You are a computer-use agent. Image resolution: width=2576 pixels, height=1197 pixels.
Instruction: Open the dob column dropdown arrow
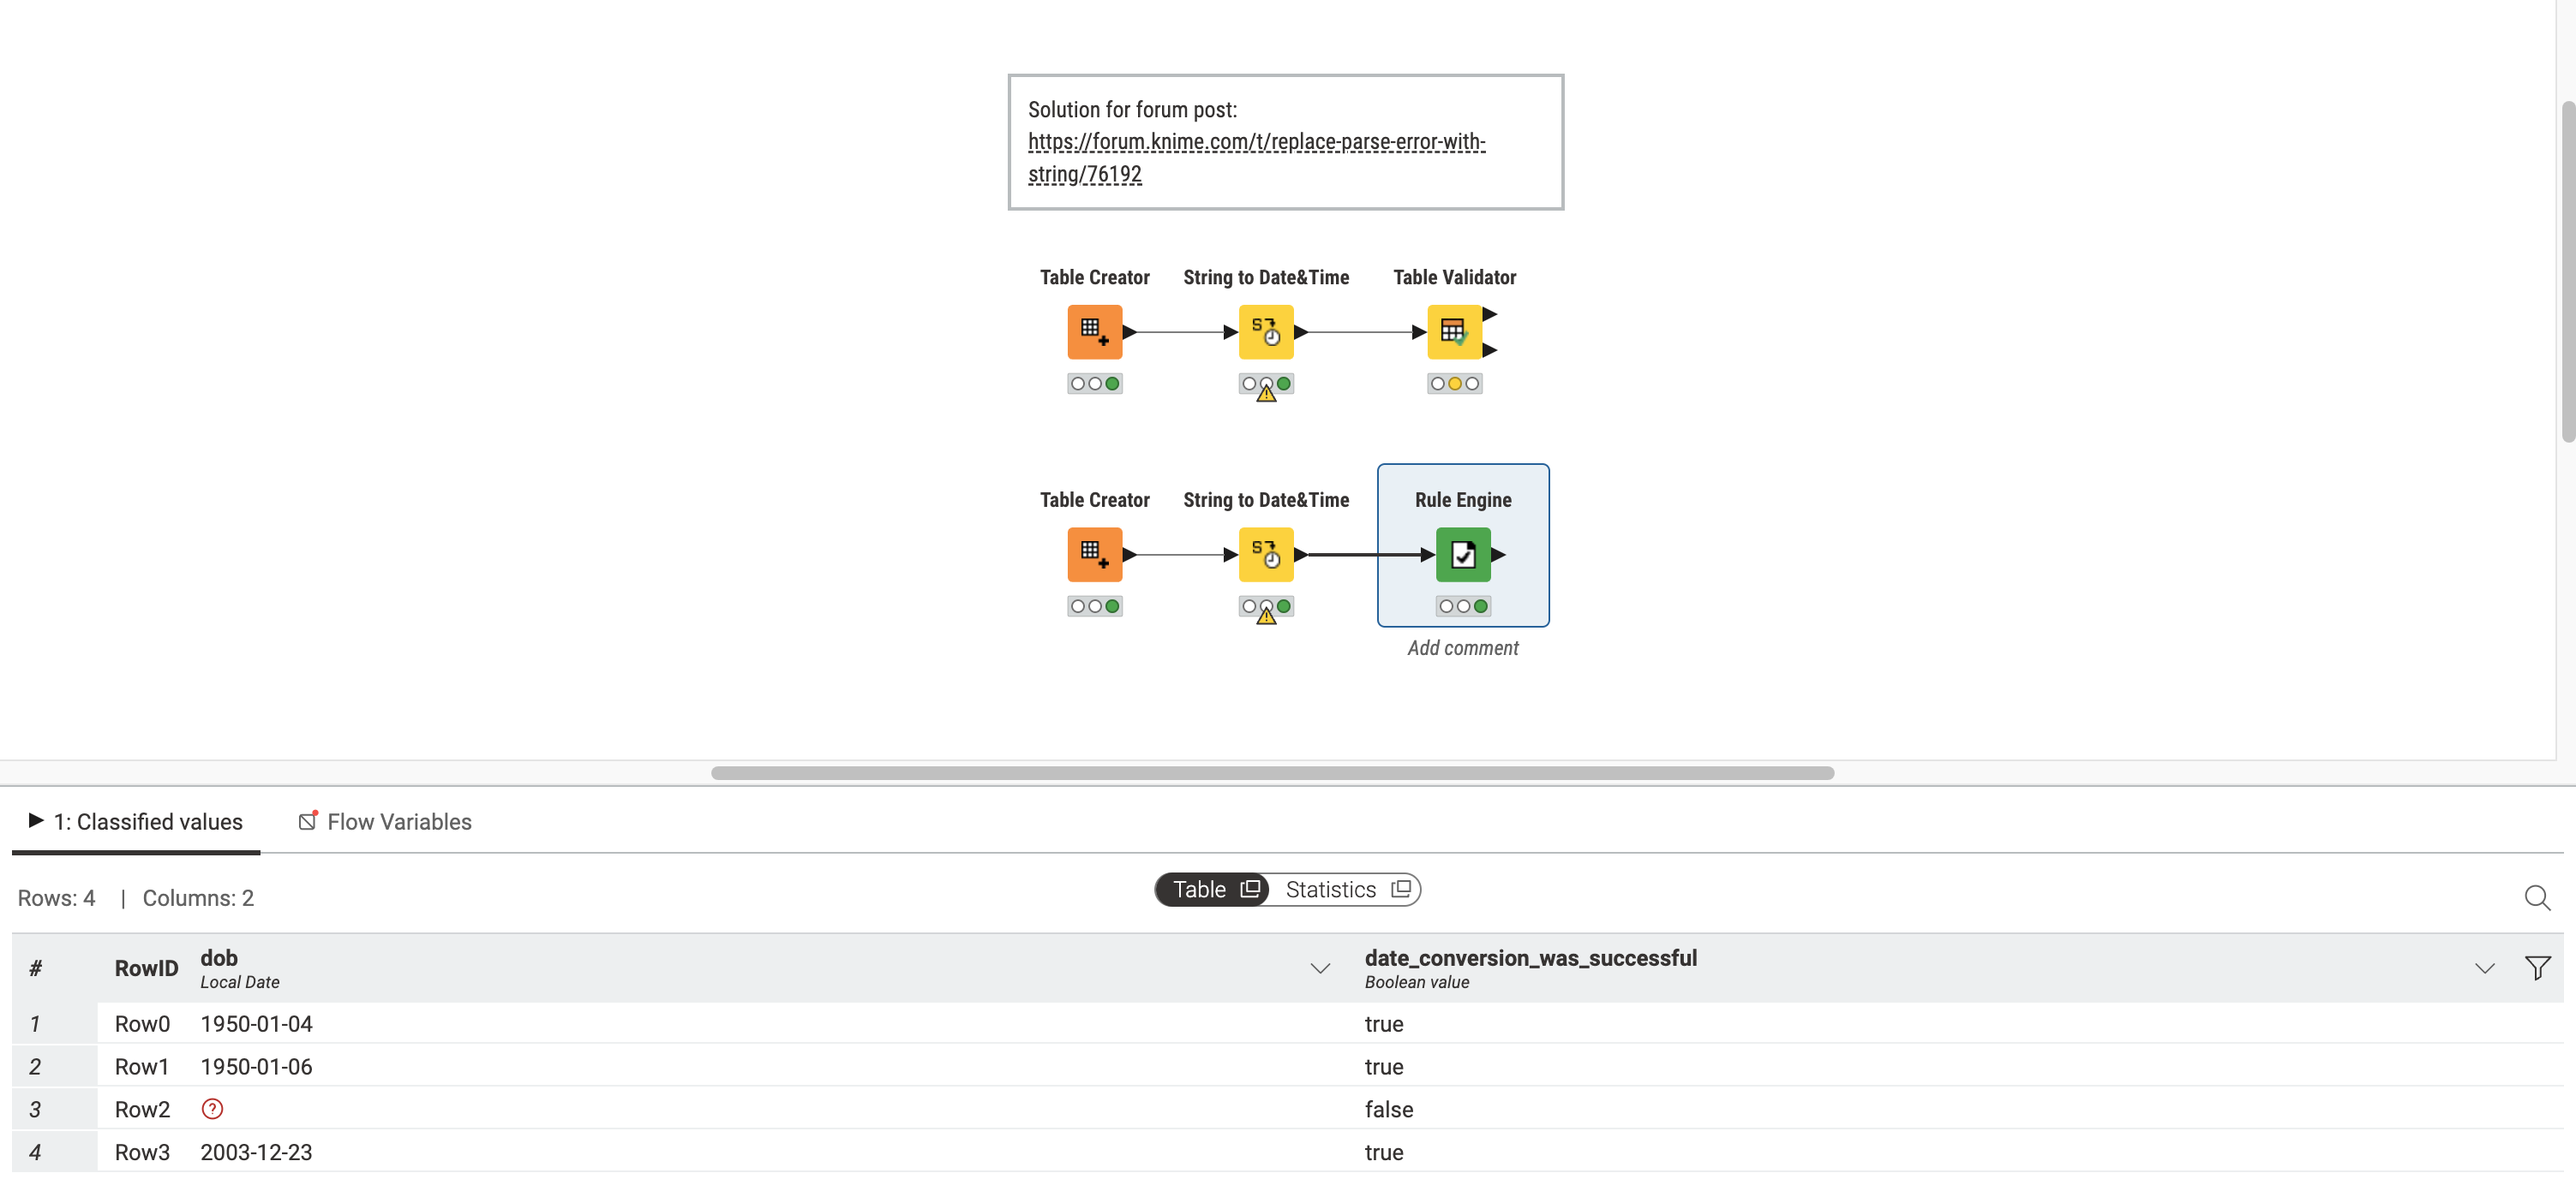pyautogui.click(x=1319, y=968)
